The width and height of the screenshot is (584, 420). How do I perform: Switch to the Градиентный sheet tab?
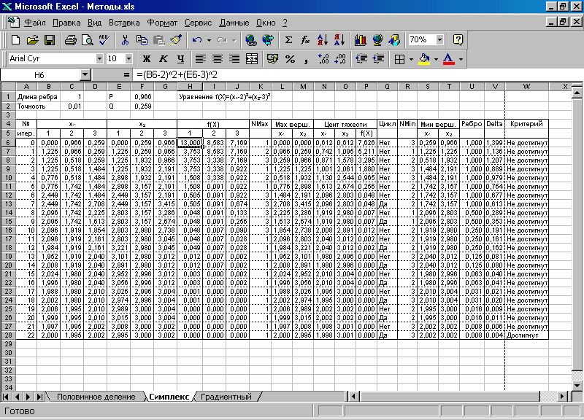(226, 397)
